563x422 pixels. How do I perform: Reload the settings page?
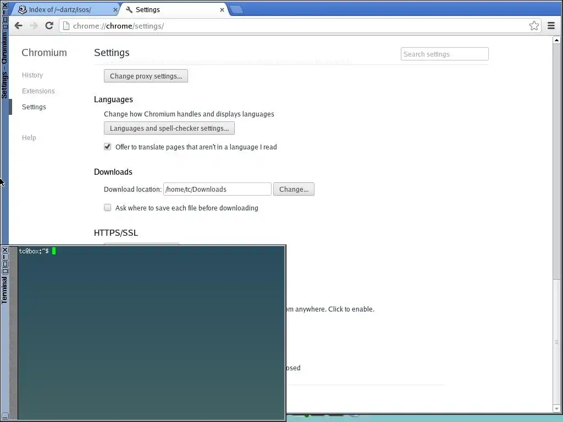49,25
